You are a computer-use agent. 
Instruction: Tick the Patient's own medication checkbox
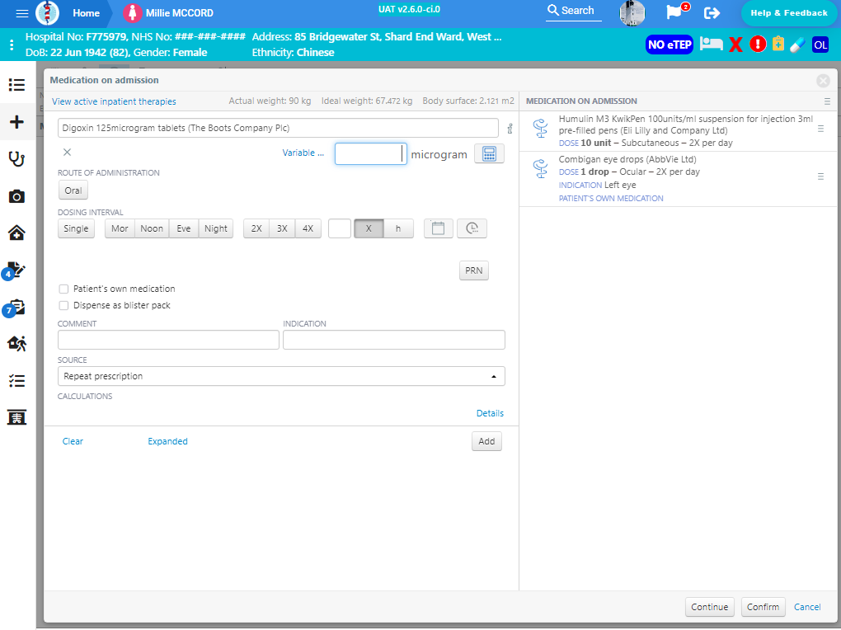[63, 289]
